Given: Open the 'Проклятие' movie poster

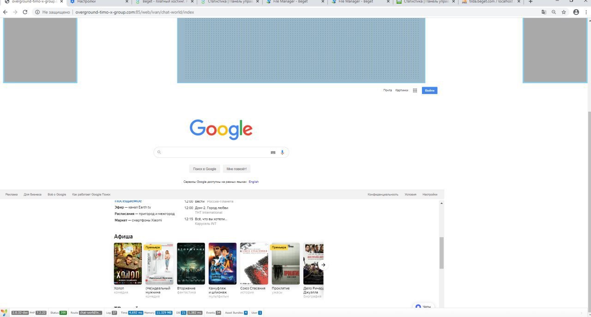Looking at the screenshot, I should 285,263.
